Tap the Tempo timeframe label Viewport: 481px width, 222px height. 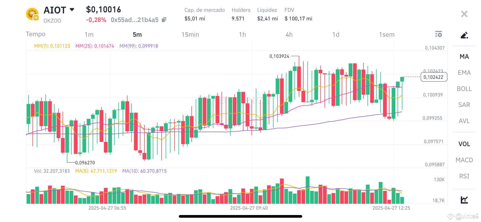(35, 34)
